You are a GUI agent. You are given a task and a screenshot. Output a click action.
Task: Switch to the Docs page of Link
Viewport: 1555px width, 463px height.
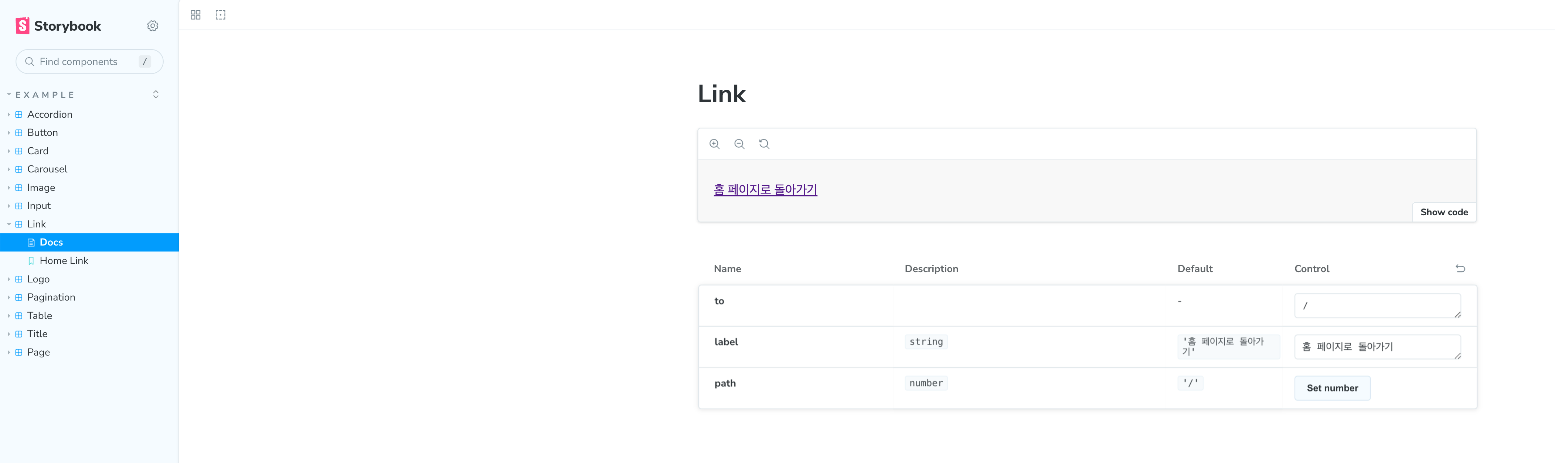click(x=51, y=242)
